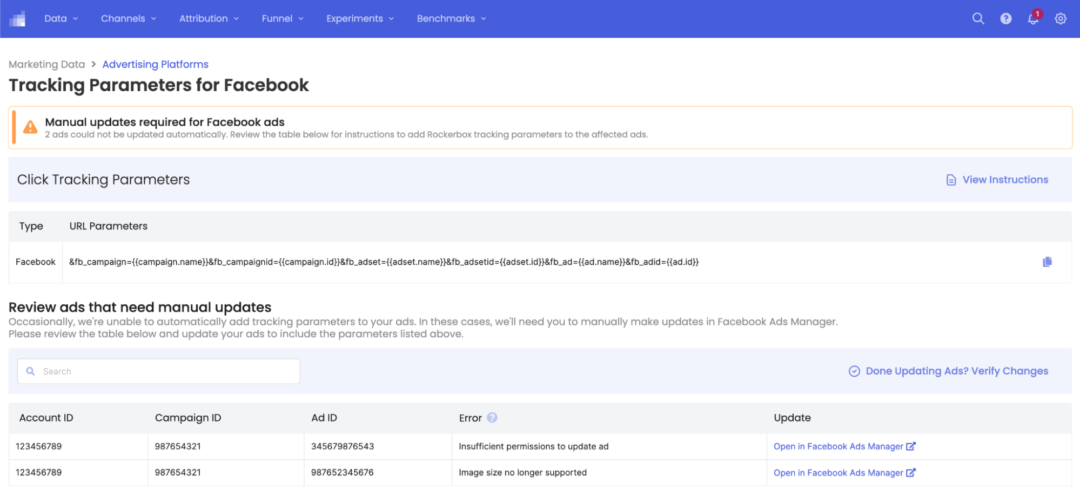Image resolution: width=1080 pixels, height=497 pixels.
Task: Click the Campaign ID column header
Action: click(188, 418)
